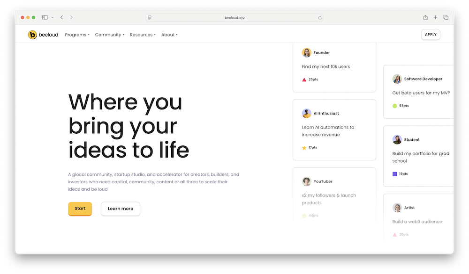
Task: Expand the Community dropdown menu
Action: (x=110, y=35)
